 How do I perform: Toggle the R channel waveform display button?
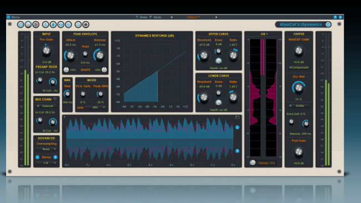pyautogui.click(x=237, y=151)
